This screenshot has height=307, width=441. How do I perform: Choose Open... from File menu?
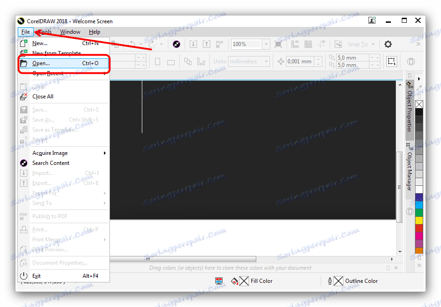[x=63, y=63]
